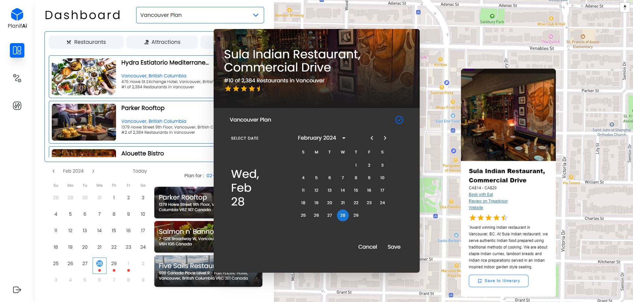
Task: Open Parker Rooftop itinerary card
Action: (184, 203)
